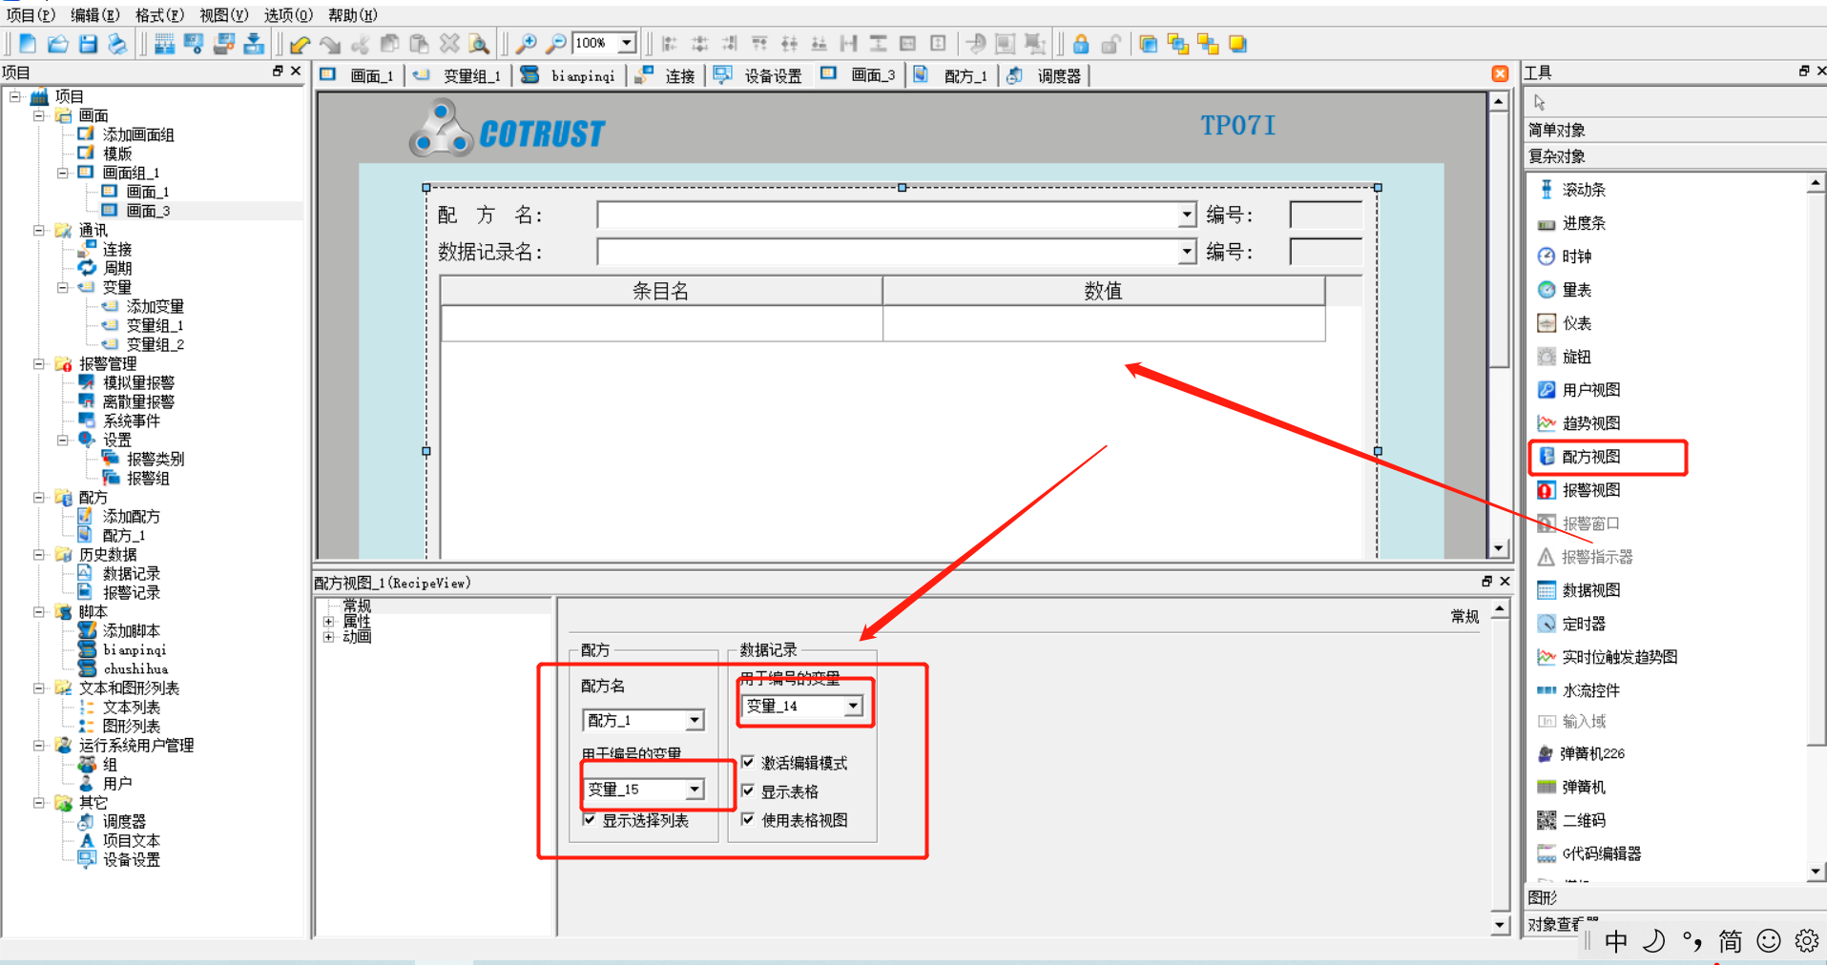Open the 100% zoom level dropdown
The height and width of the screenshot is (965, 1827).
(627, 43)
